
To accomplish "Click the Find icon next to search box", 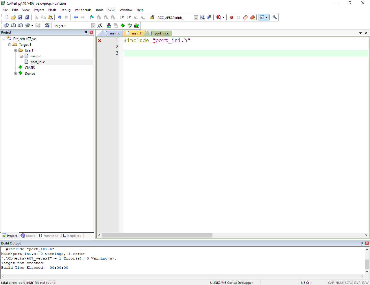I will [202, 17].
